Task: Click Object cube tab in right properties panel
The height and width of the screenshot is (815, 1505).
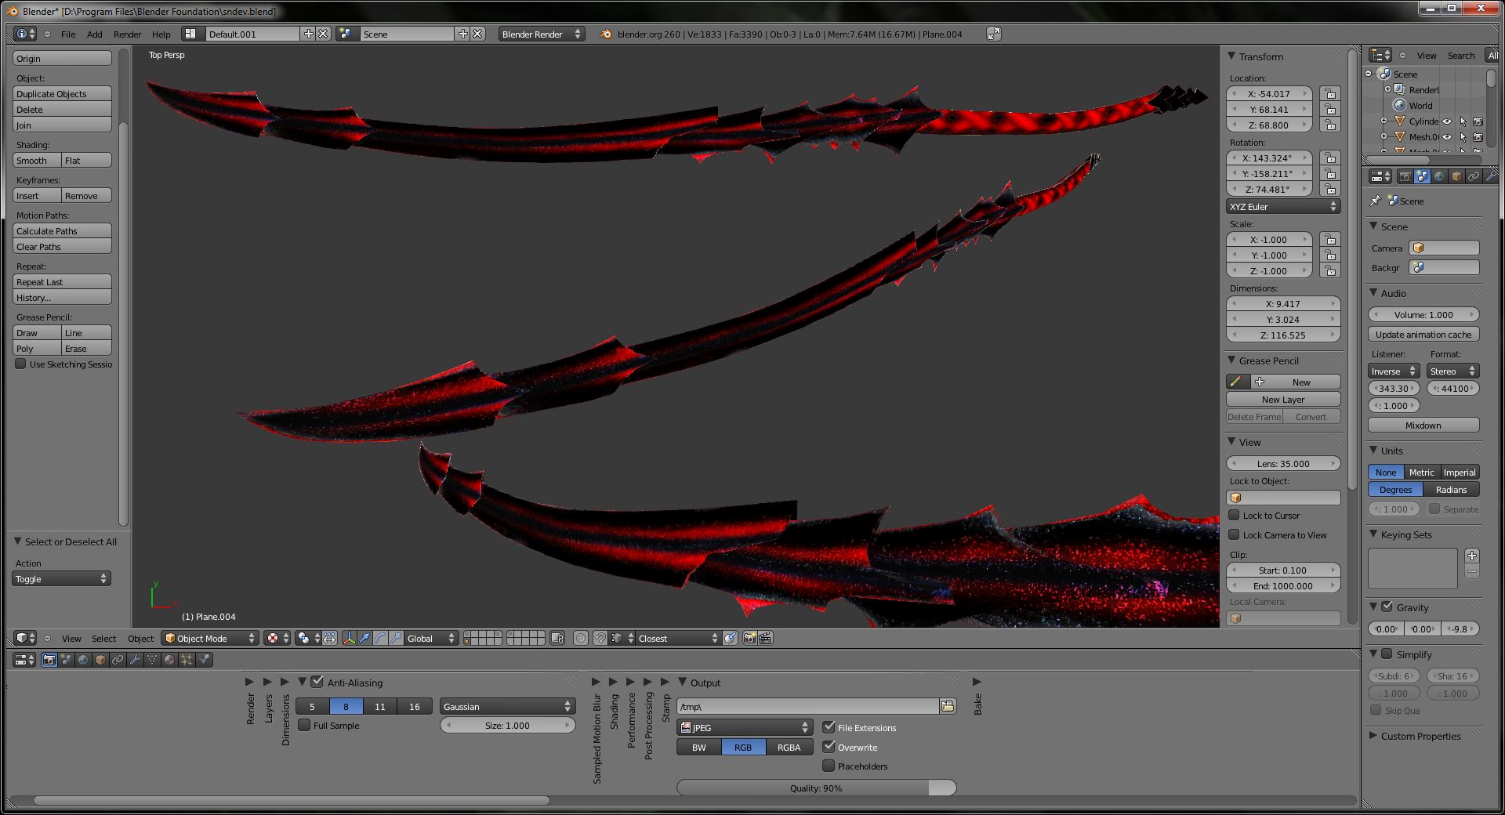Action: pyautogui.click(x=1456, y=176)
